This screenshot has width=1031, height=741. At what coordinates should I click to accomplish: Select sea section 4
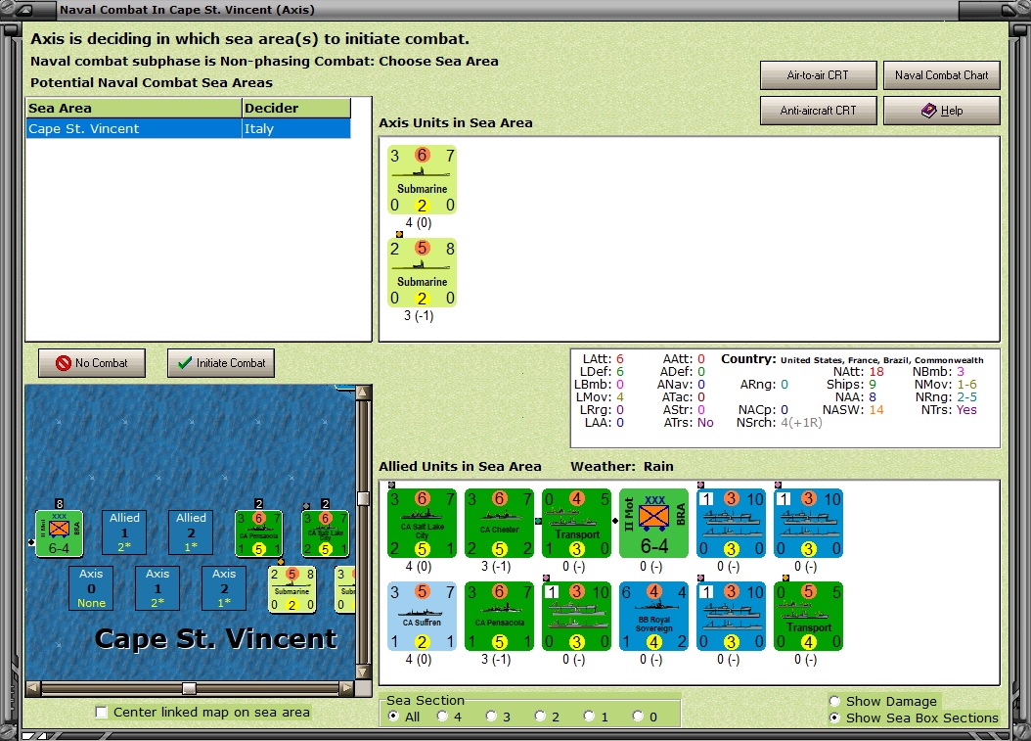click(442, 716)
